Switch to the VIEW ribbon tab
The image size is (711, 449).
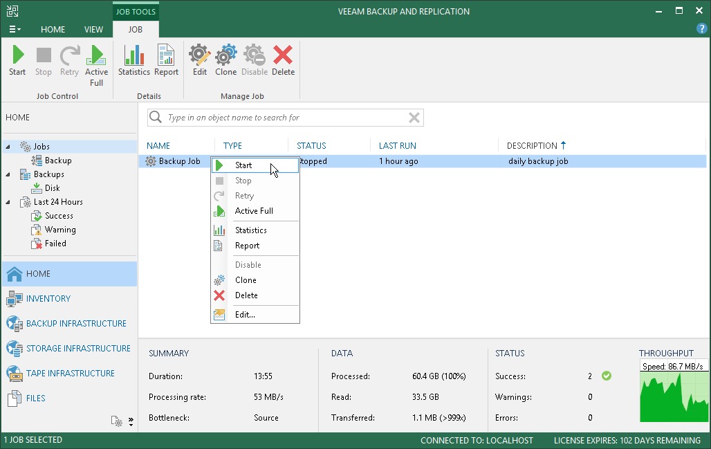(x=93, y=29)
